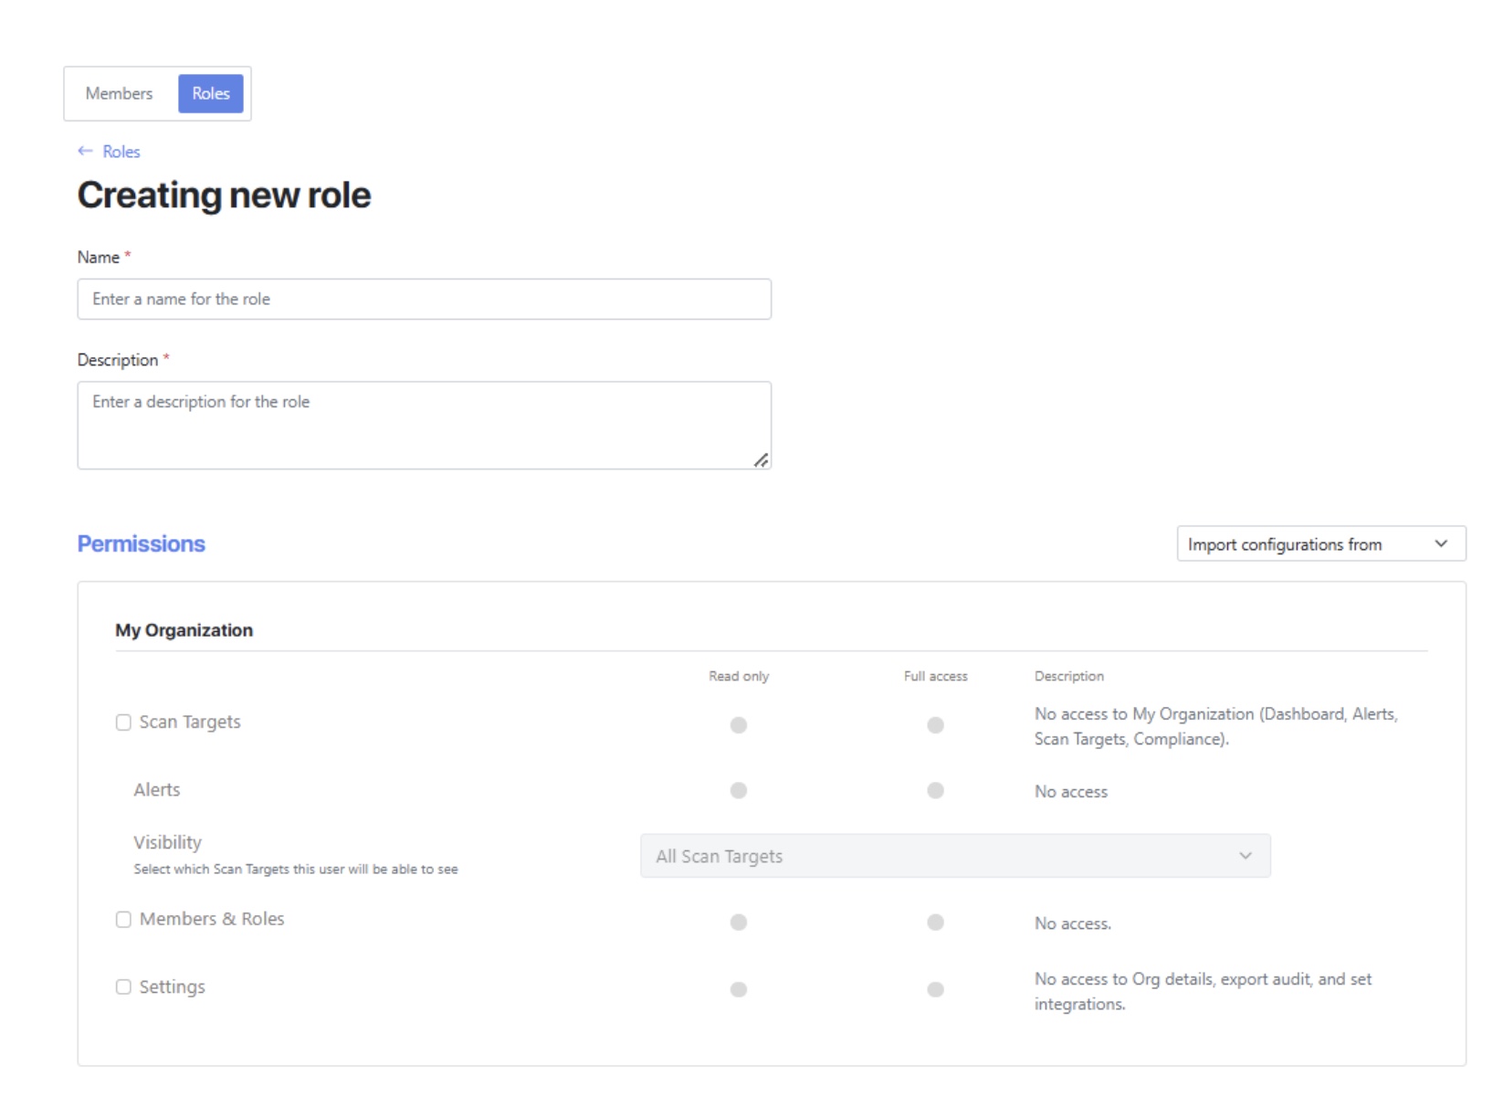Select Read only for Scan Targets
Screen dimensions: 1503x1107
pos(739,725)
